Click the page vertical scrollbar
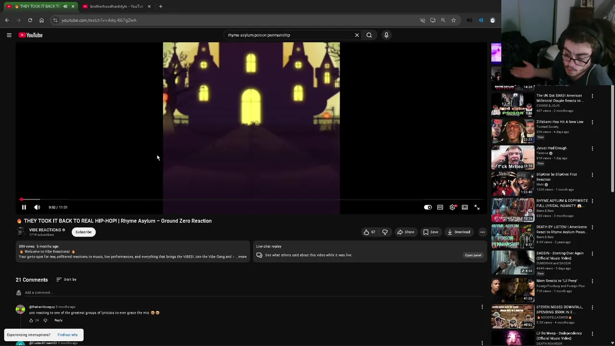This screenshot has height=346, width=615. click(x=613, y=139)
